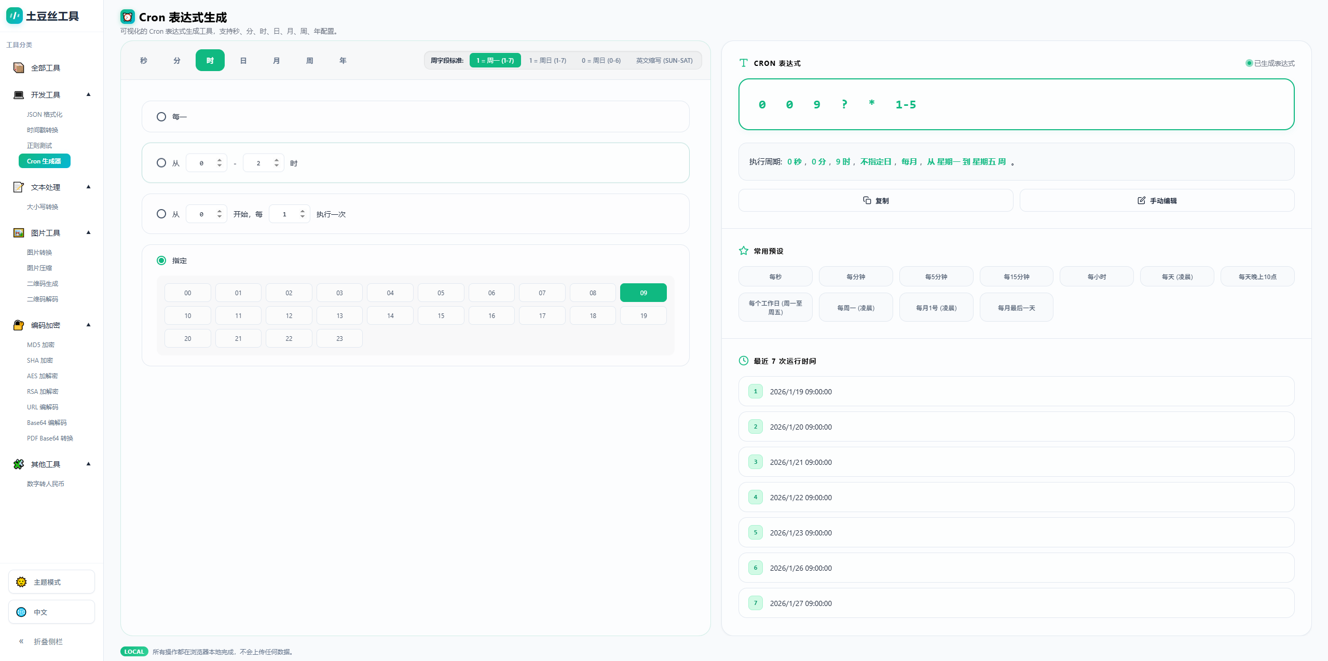Collapse the 图片工具 section arrow

point(88,232)
